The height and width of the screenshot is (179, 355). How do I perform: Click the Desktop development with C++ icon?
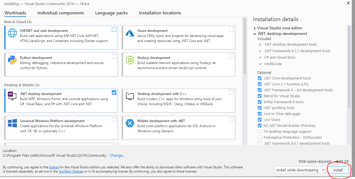click(x=130, y=96)
